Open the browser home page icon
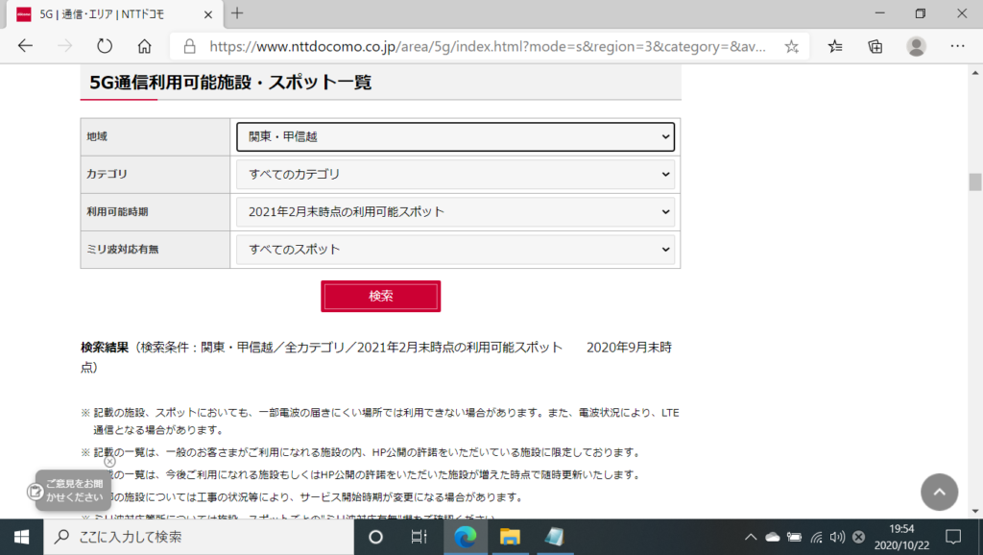The width and height of the screenshot is (983, 555). click(145, 46)
